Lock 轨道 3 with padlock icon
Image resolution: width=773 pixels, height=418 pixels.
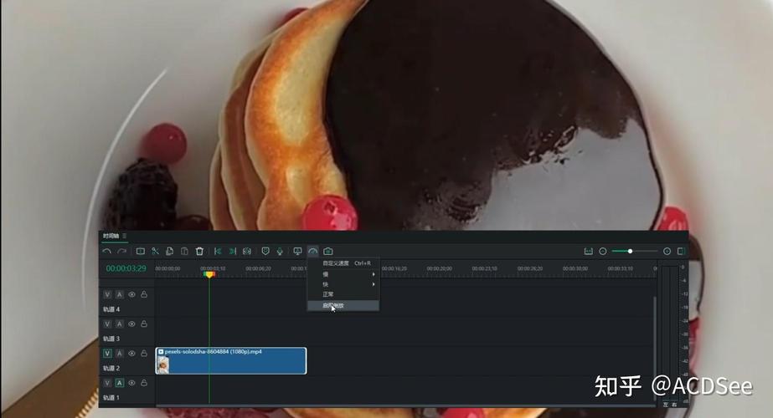pos(144,324)
